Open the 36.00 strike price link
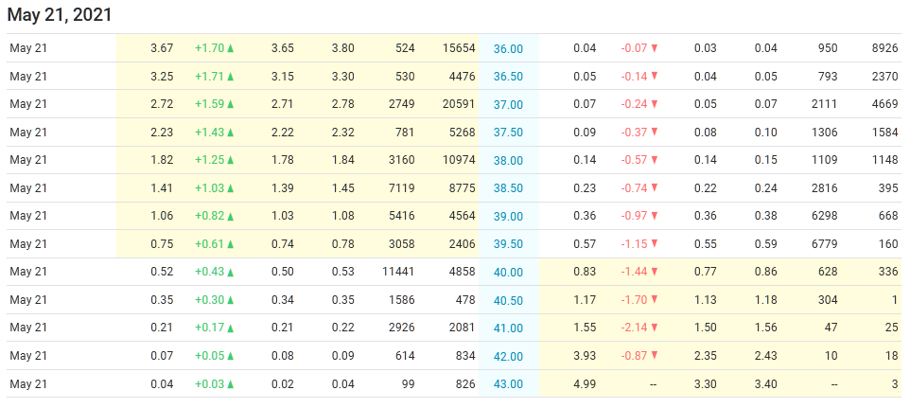This screenshot has width=910, height=408. coord(508,48)
